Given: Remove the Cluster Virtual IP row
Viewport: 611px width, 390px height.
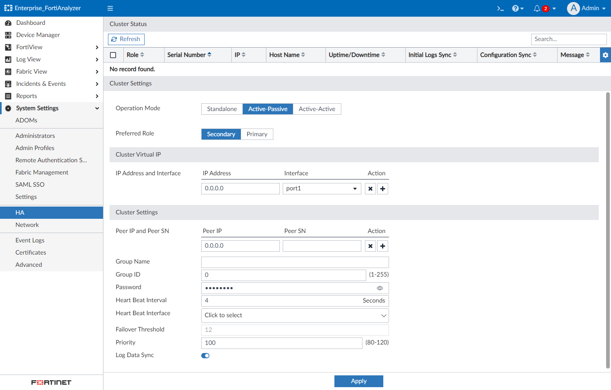Looking at the screenshot, I should pos(370,189).
